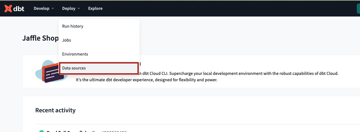Open Jobs from the Deploy menu
This screenshot has height=132, width=360.
[x=67, y=40]
